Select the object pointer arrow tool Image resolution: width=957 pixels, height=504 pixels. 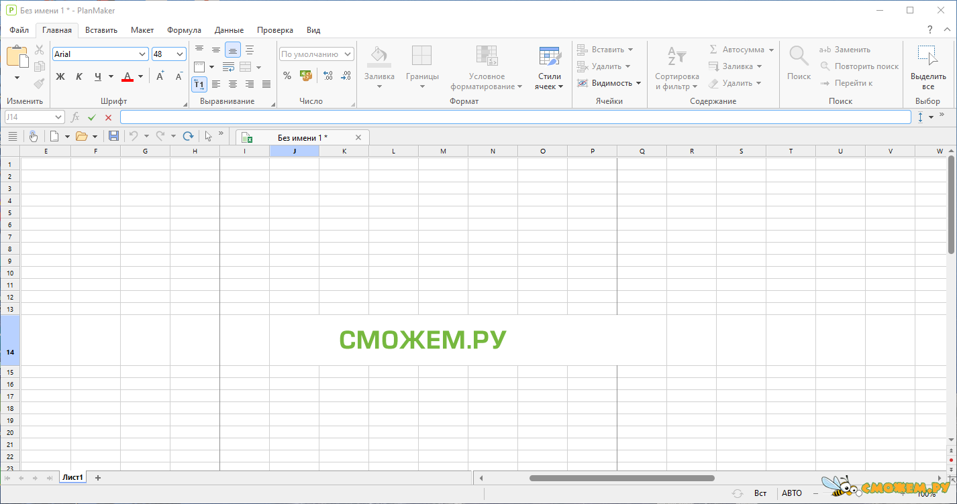[209, 136]
